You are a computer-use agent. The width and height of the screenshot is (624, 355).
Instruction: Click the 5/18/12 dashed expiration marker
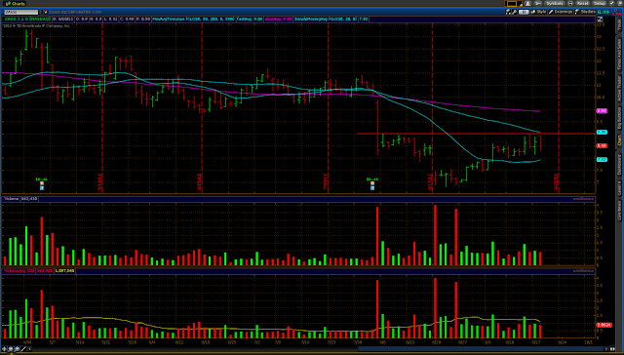click(x=102, y=107)
